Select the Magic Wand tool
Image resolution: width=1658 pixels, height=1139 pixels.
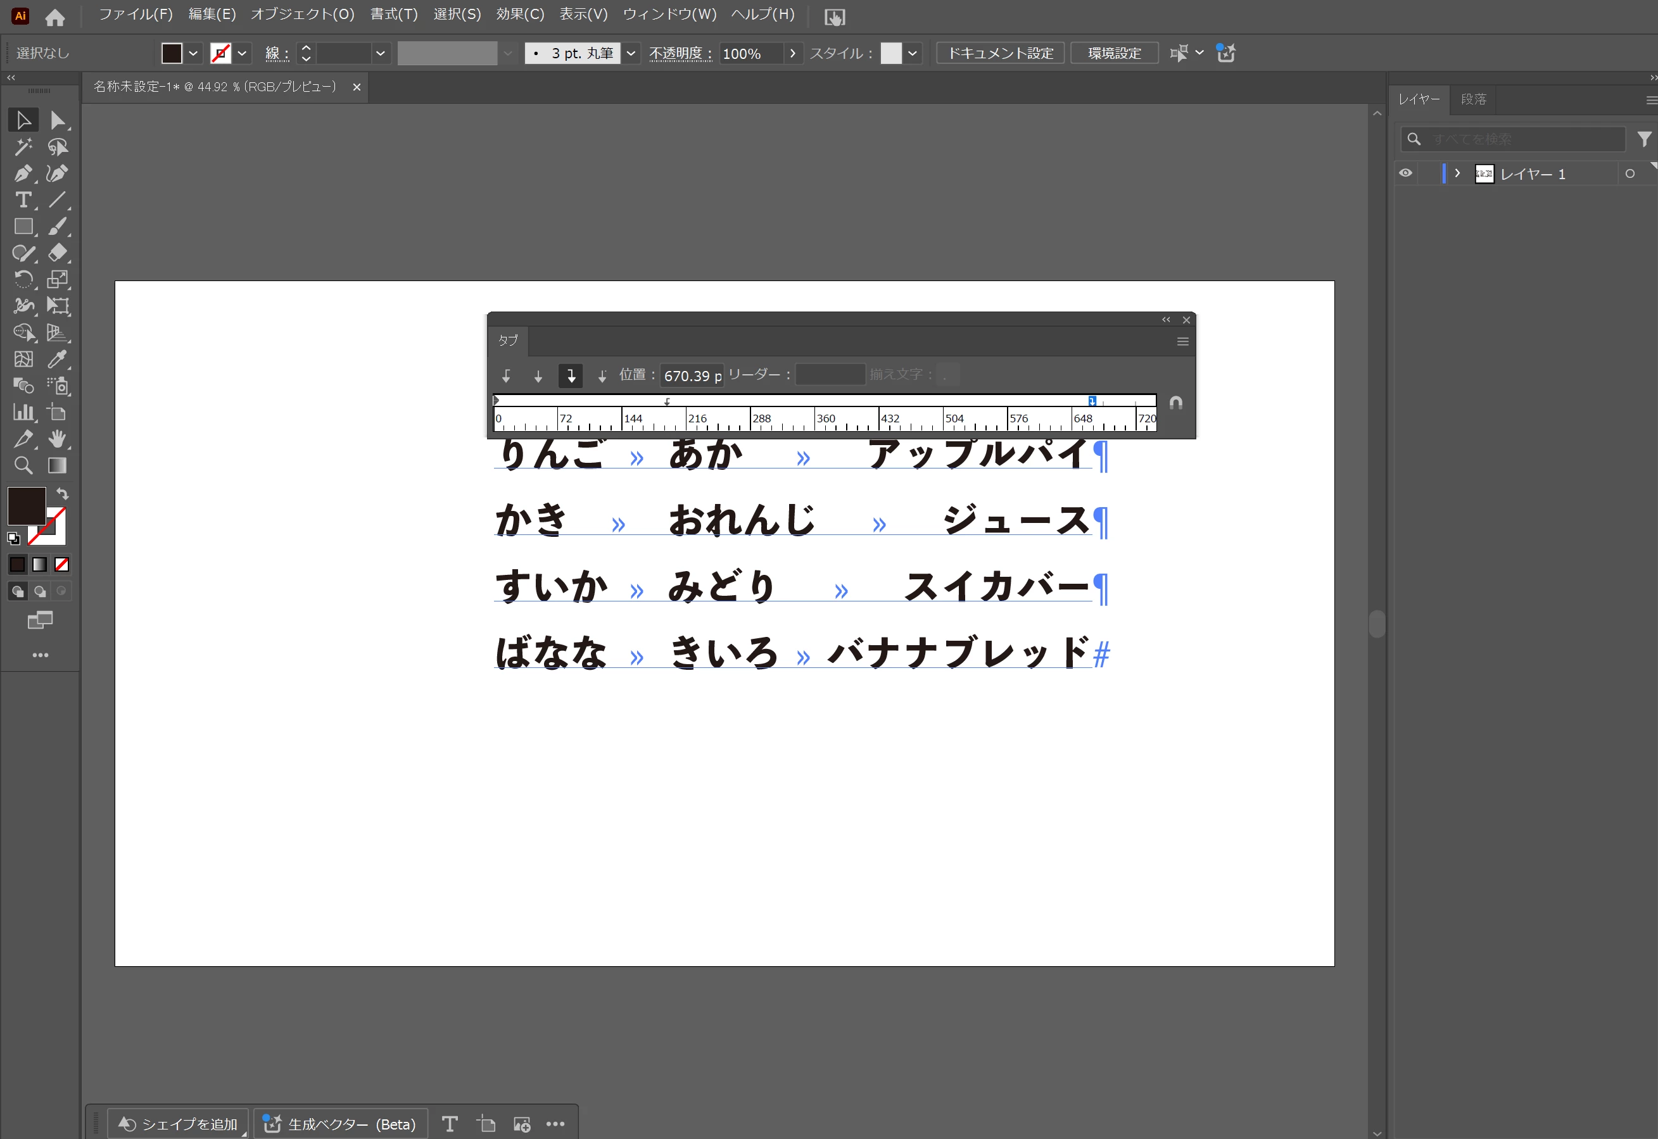point(23,147)
